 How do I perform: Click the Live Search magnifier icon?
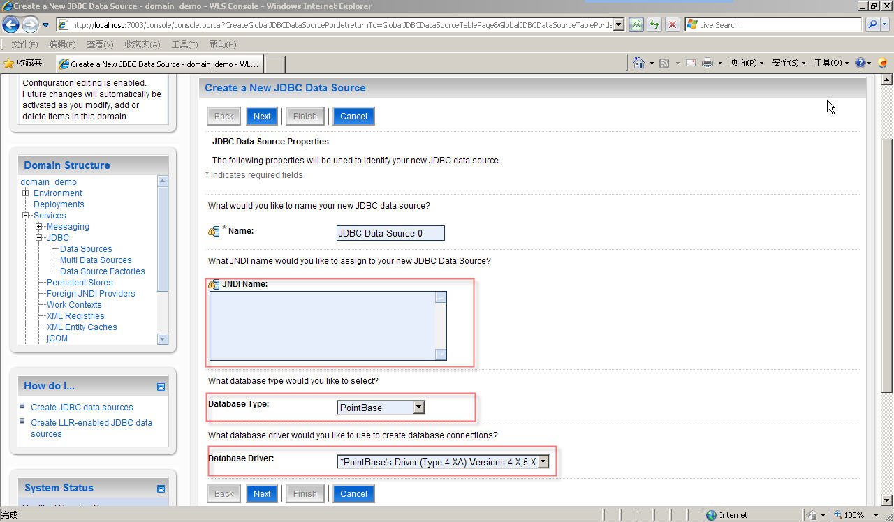pyautogui.click(x=872, y=24)
